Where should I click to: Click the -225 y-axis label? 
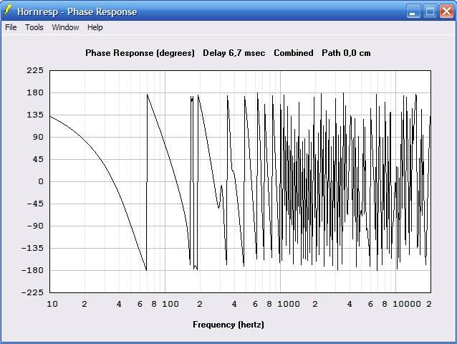point(32,292)
